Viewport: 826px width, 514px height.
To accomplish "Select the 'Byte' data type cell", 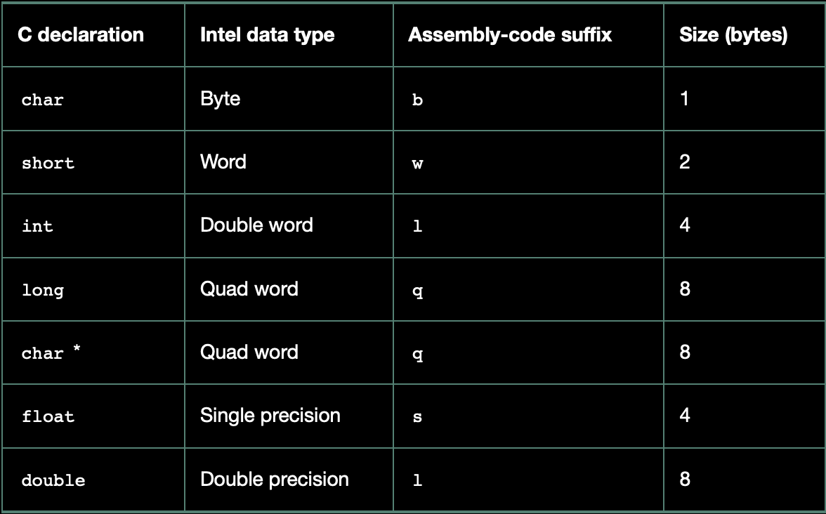I will pos(289,99).
